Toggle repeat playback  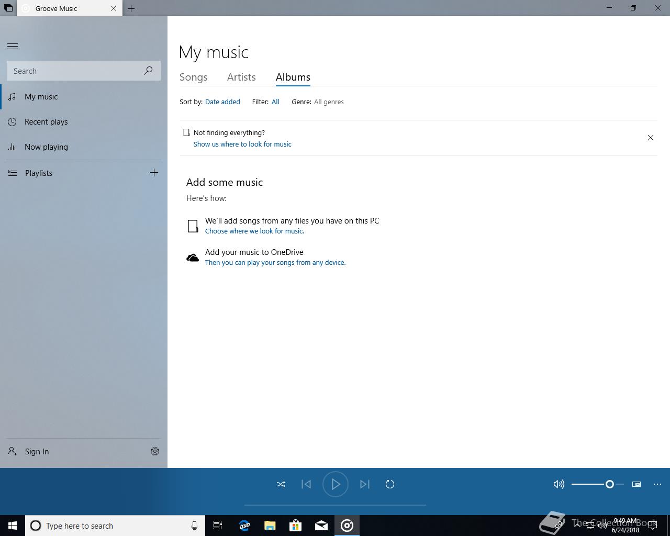point(390,484)
